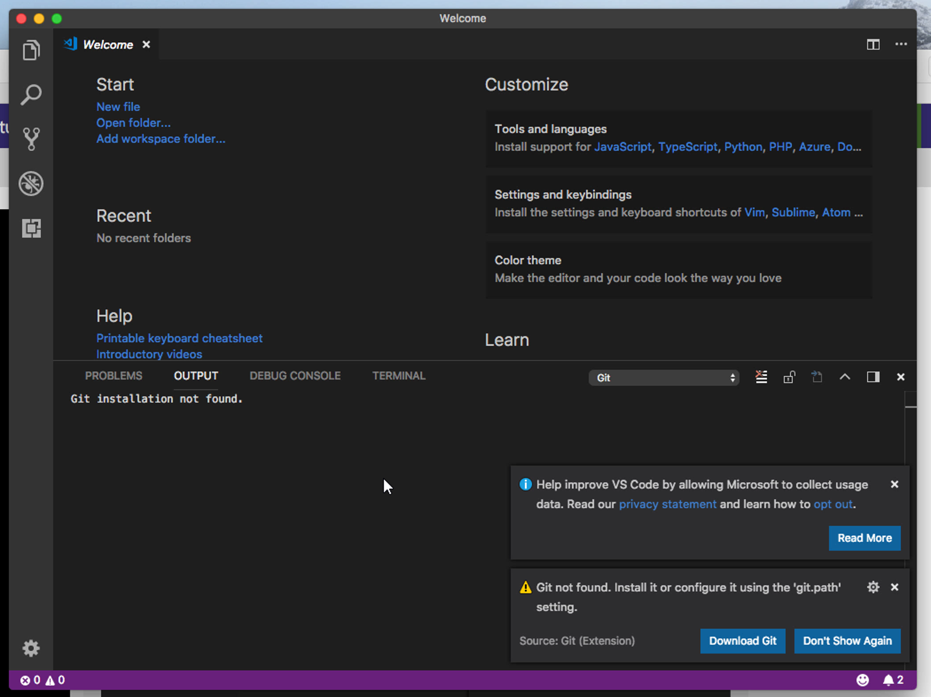Open the Color theme card
Viewport: 931px width, 697px height.
679,270
